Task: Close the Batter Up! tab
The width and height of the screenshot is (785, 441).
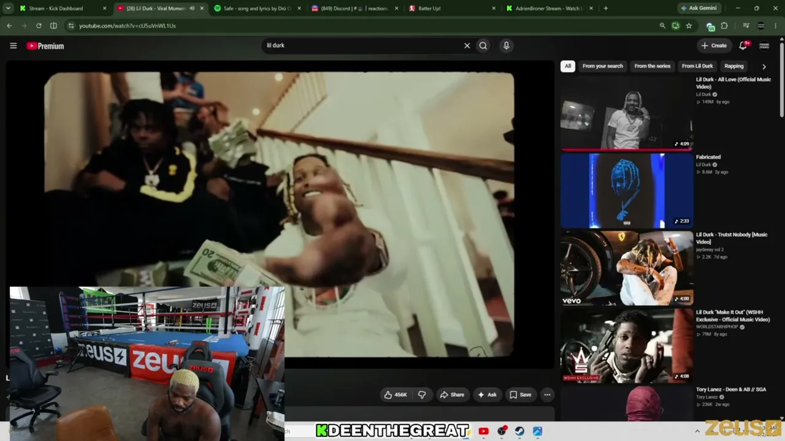Action: (494, 9)
